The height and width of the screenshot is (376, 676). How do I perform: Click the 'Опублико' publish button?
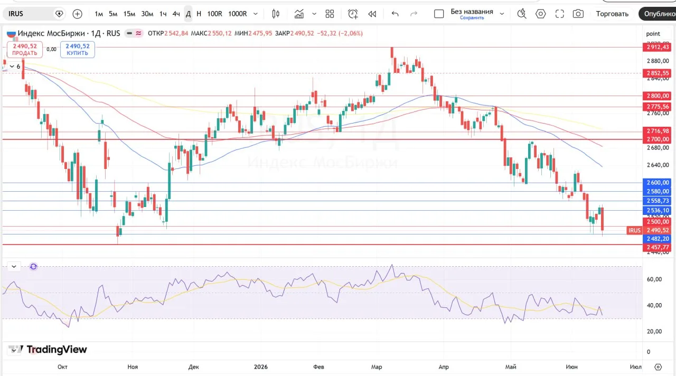pos(657,14)
